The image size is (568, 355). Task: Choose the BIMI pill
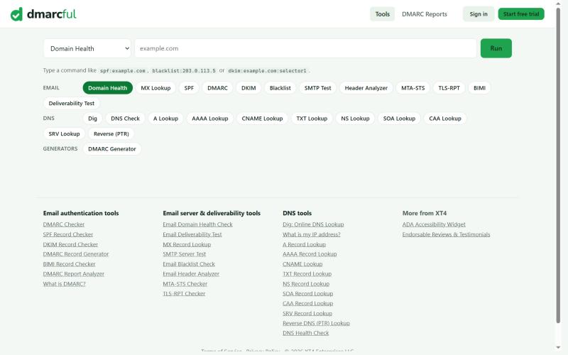(479, 87)
